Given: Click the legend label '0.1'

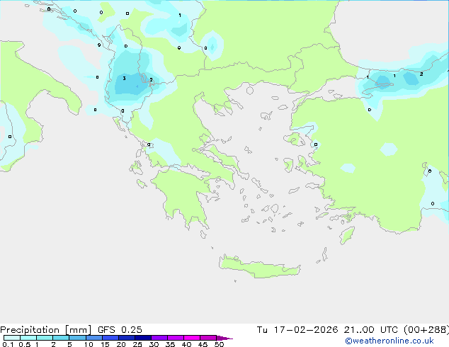Looking at the screenshot, I should tap(8, 344).
